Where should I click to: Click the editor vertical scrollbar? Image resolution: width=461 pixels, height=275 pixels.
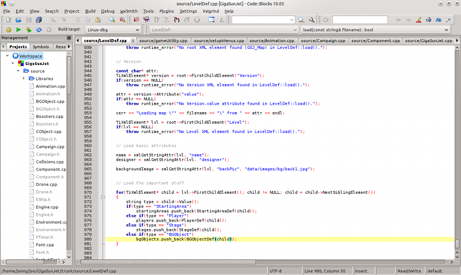[457, 144]
